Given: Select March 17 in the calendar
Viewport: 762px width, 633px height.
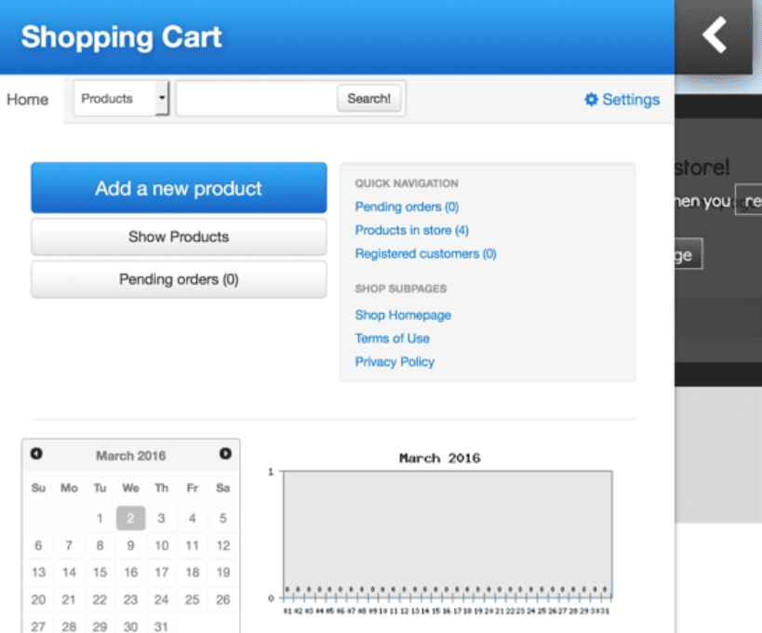Looking at the screenshot, I should [161, 572].
